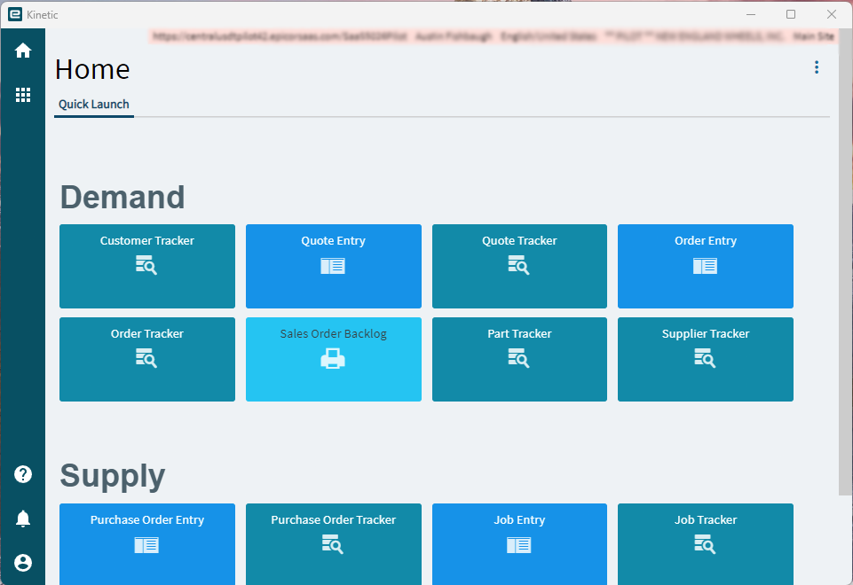Click the Home icon in sidebar
Image resolution: width=853 pixels, height=585 pixels.
click(23, 51)
